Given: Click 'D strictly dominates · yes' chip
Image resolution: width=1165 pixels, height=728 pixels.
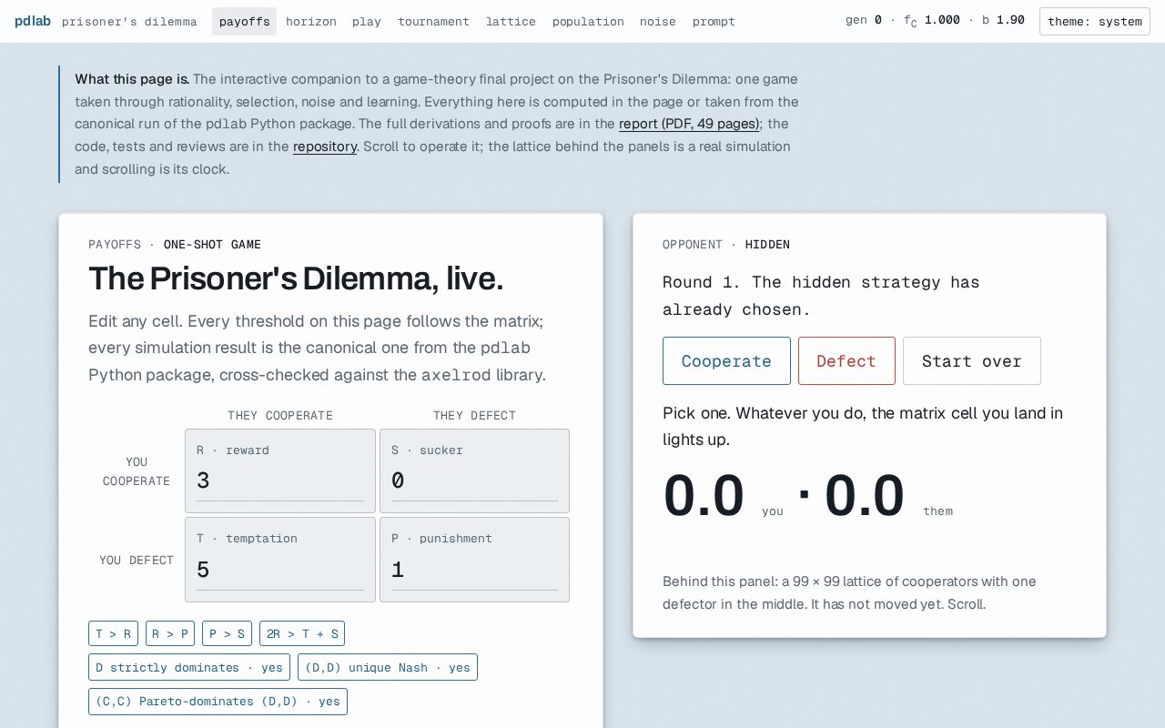Looking at the screenshot, I should pyautogui.click(x=189, y=667).
